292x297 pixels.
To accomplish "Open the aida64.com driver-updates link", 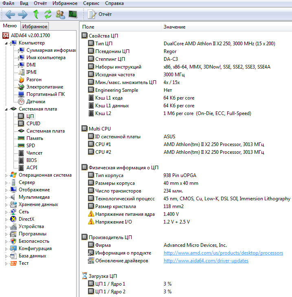I will point(206,261).
